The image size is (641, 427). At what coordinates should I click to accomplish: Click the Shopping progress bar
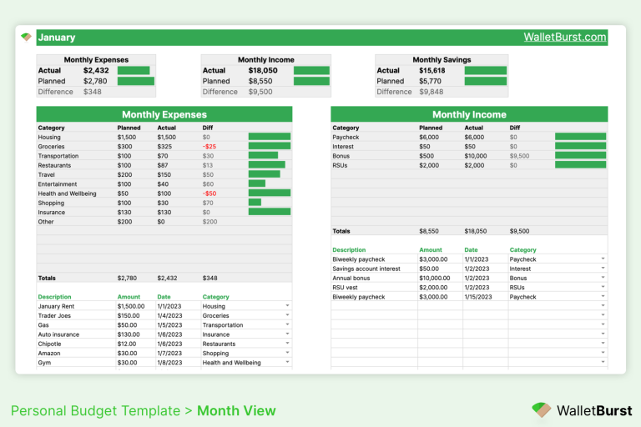click(x=255, y=203)
